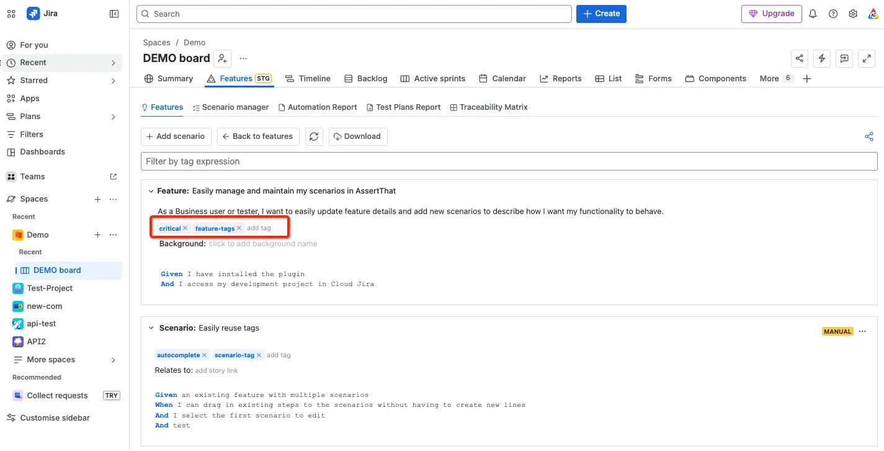
Task: Enter full screen with the expand icon
Action: tap(867, 58)
